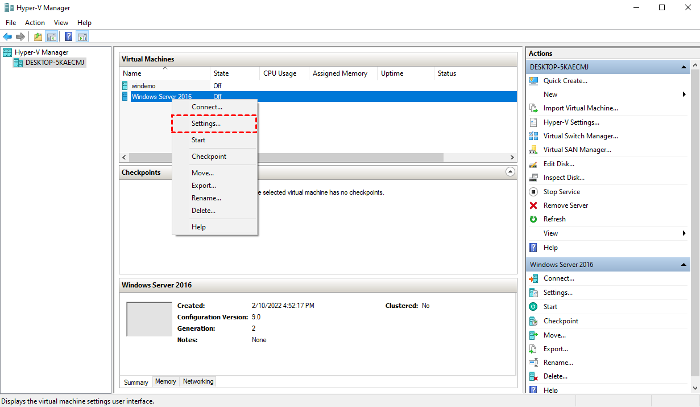
Task: Select DESKTOP-5KAECMJ in the tree
Action: click(x=55, y=63)
